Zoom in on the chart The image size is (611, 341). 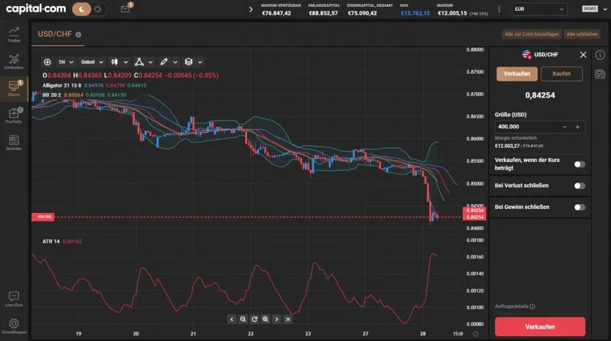(265, 319)
